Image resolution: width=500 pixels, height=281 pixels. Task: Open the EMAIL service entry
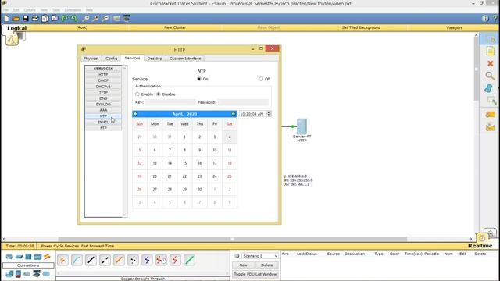pos(103,122)
